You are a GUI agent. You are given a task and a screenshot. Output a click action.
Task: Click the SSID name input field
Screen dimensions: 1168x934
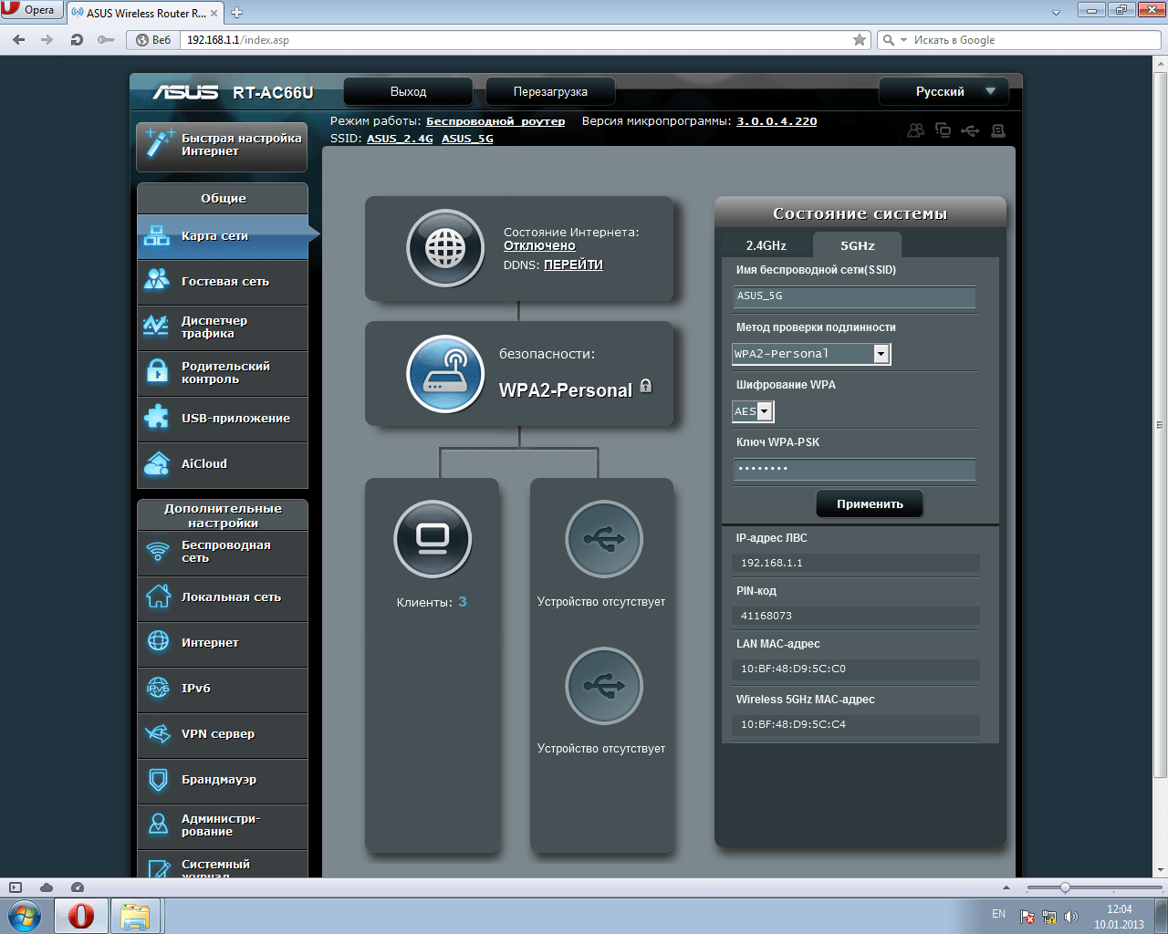coord(854,296)
